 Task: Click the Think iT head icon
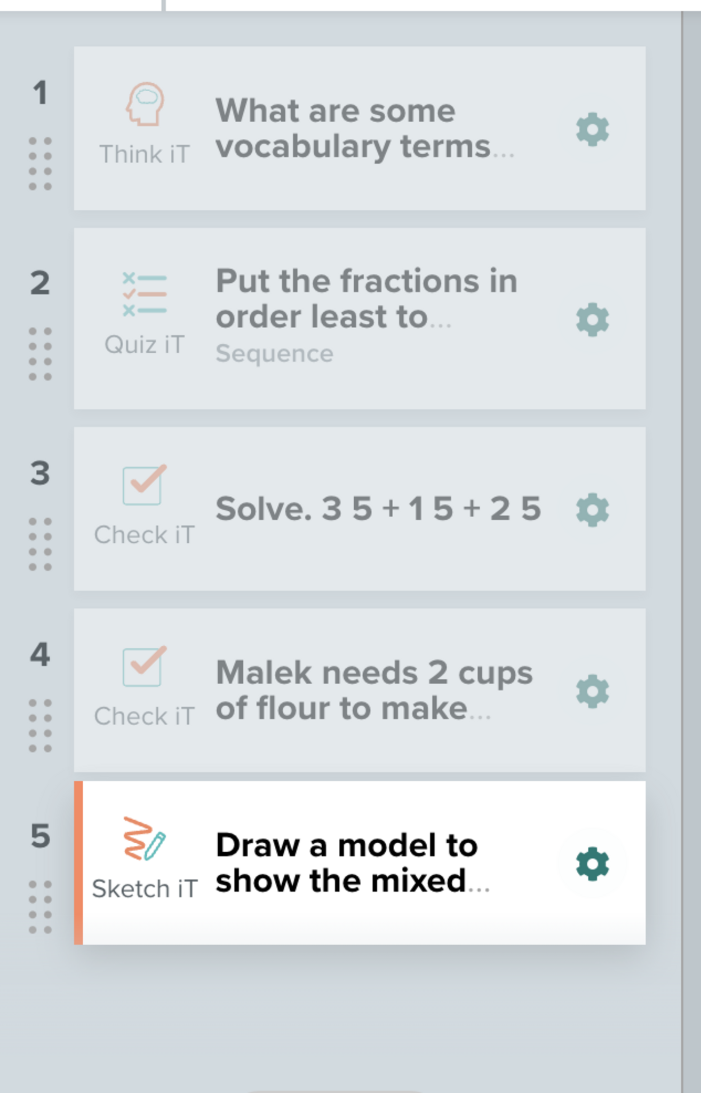point(145,104)
